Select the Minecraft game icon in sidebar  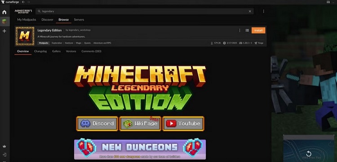pyautogui.click(x=4, y=22)
